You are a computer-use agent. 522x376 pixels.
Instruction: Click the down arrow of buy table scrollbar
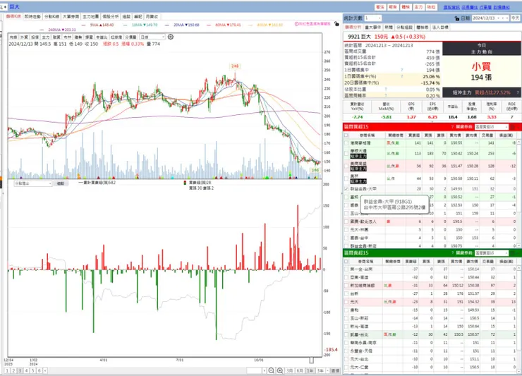(x=518, y=245)
